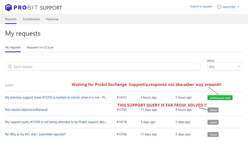
Task: Click the awaiting your reply status badge
Action: click(x=220, y=98)
